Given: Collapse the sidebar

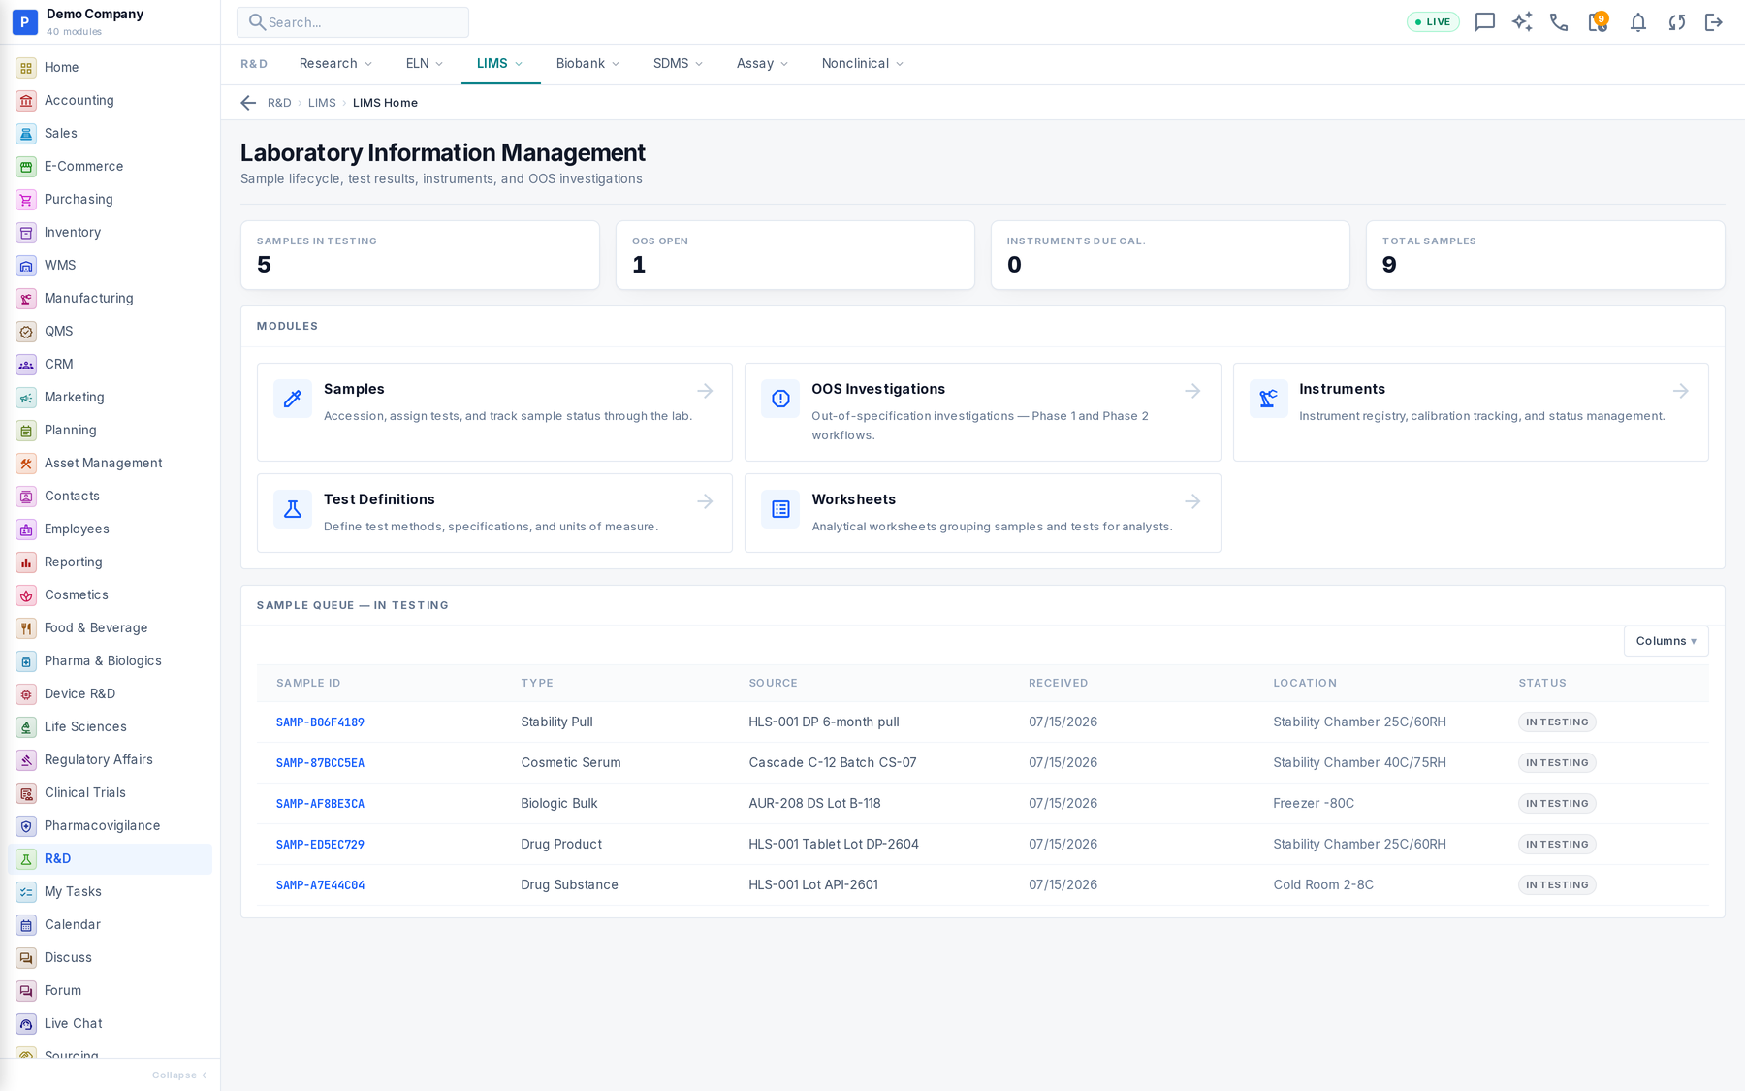Looking at the screenshot, I should 179,1075.
